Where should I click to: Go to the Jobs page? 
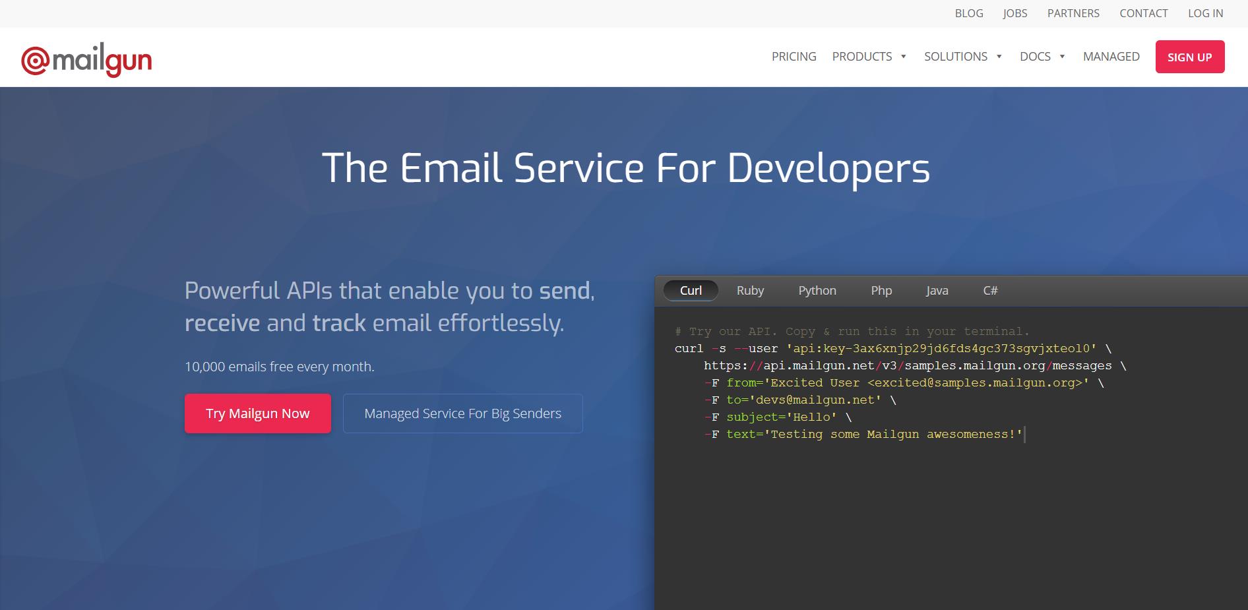[1015, 13]
